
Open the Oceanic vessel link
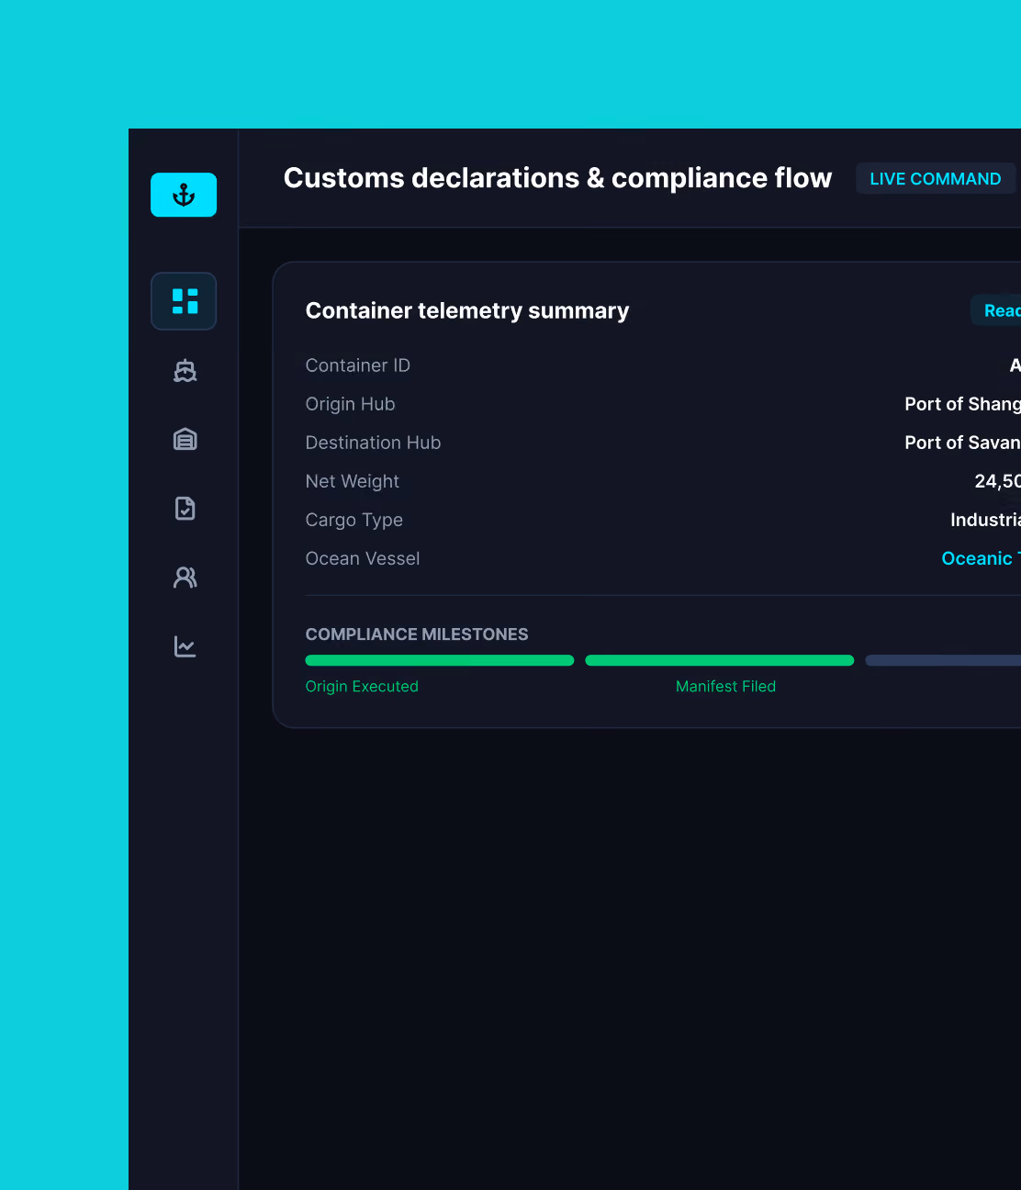pos(981,558)
